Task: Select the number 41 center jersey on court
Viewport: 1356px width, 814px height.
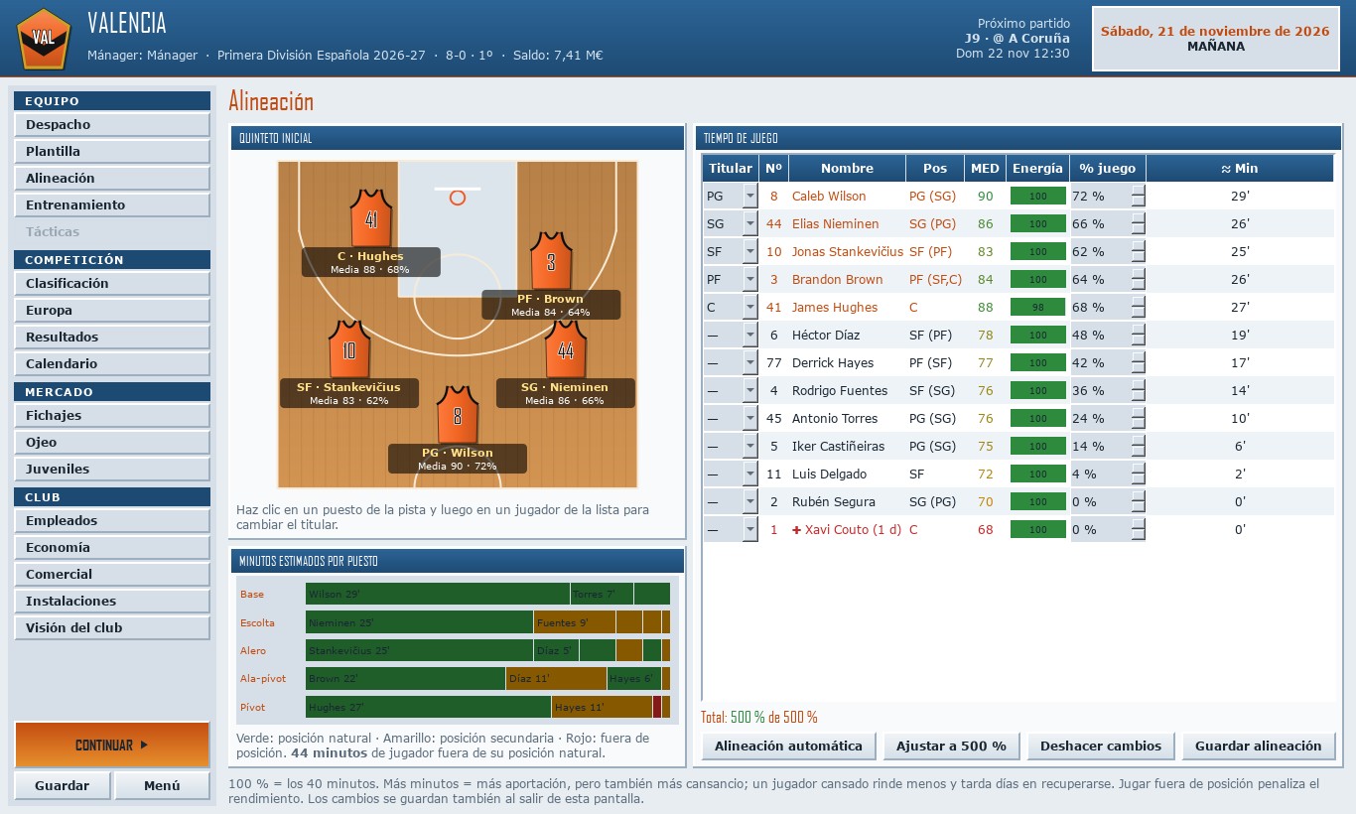Action: coord(371,218)
